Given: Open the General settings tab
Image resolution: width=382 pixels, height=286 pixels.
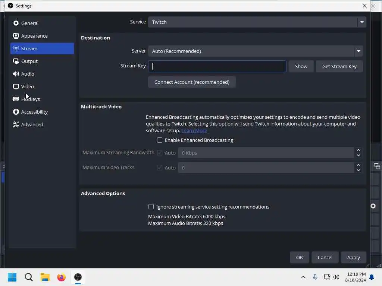Looking at the screenshot, I should (x=42, y=23).
